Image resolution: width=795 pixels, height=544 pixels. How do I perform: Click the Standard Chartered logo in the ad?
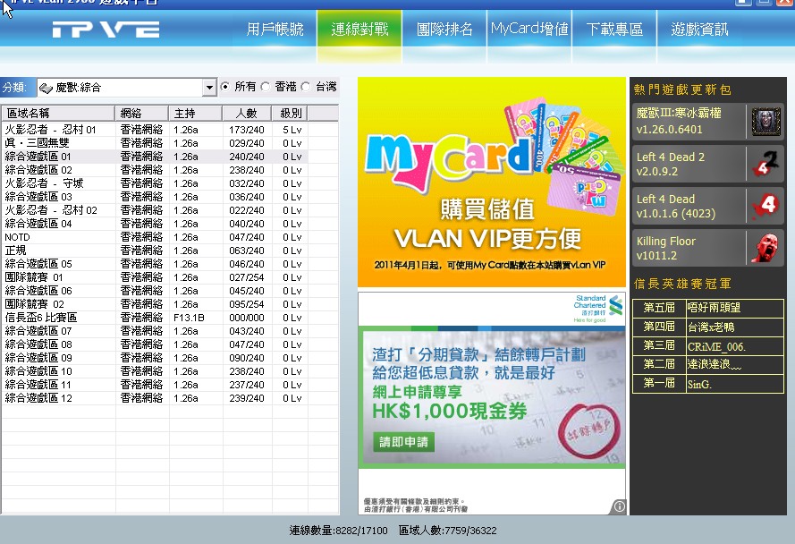[x=598, y=306]
